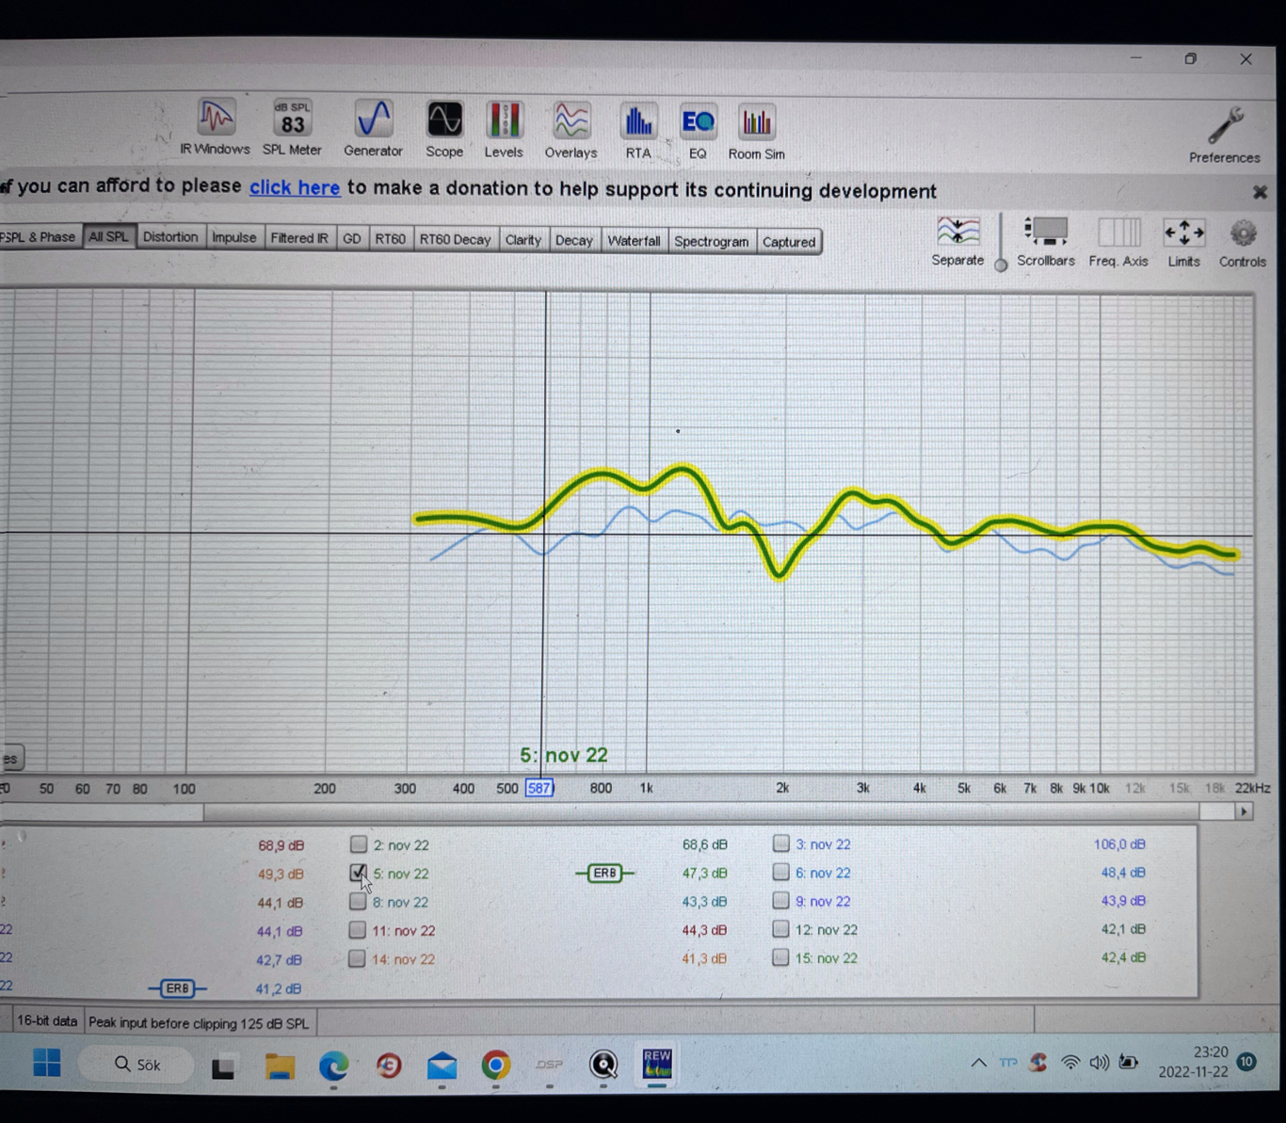Switch to Distortion tab
The image size is (1286, 1123).
tap(170, 236)
